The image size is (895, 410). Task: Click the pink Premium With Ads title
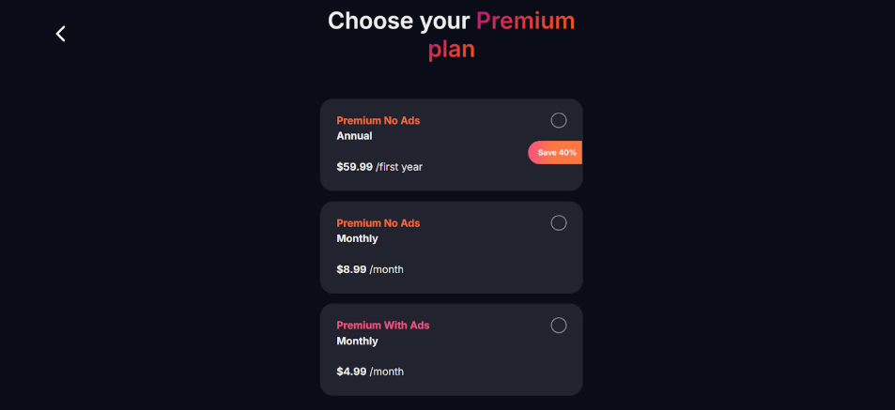coord(383,326)
